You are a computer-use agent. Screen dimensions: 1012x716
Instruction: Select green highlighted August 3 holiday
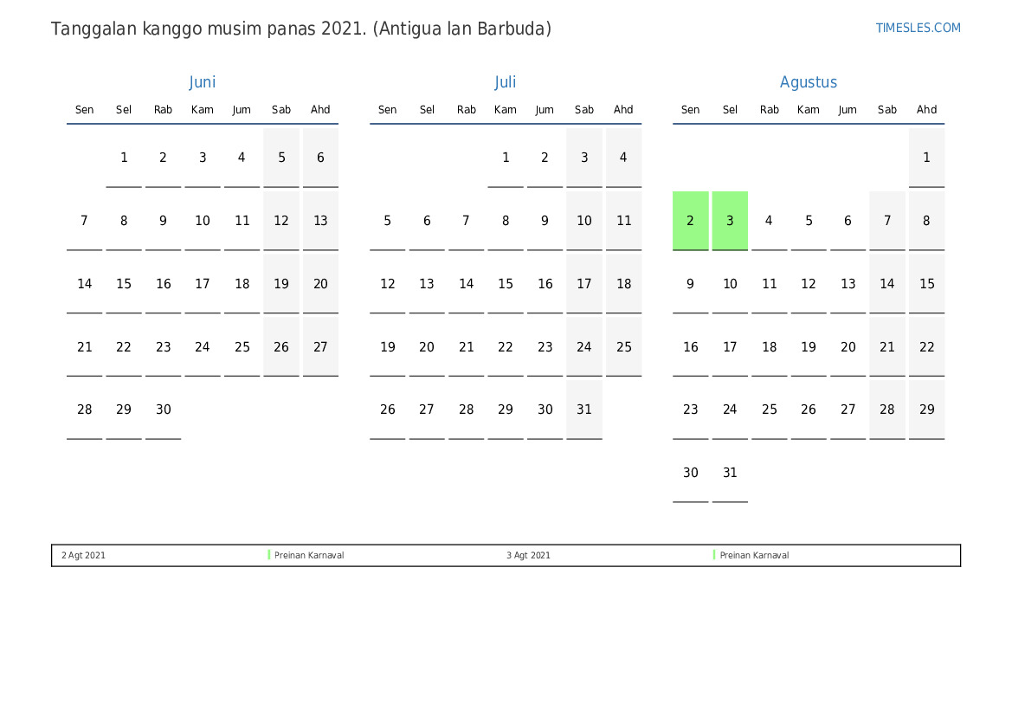pos(730,221)
